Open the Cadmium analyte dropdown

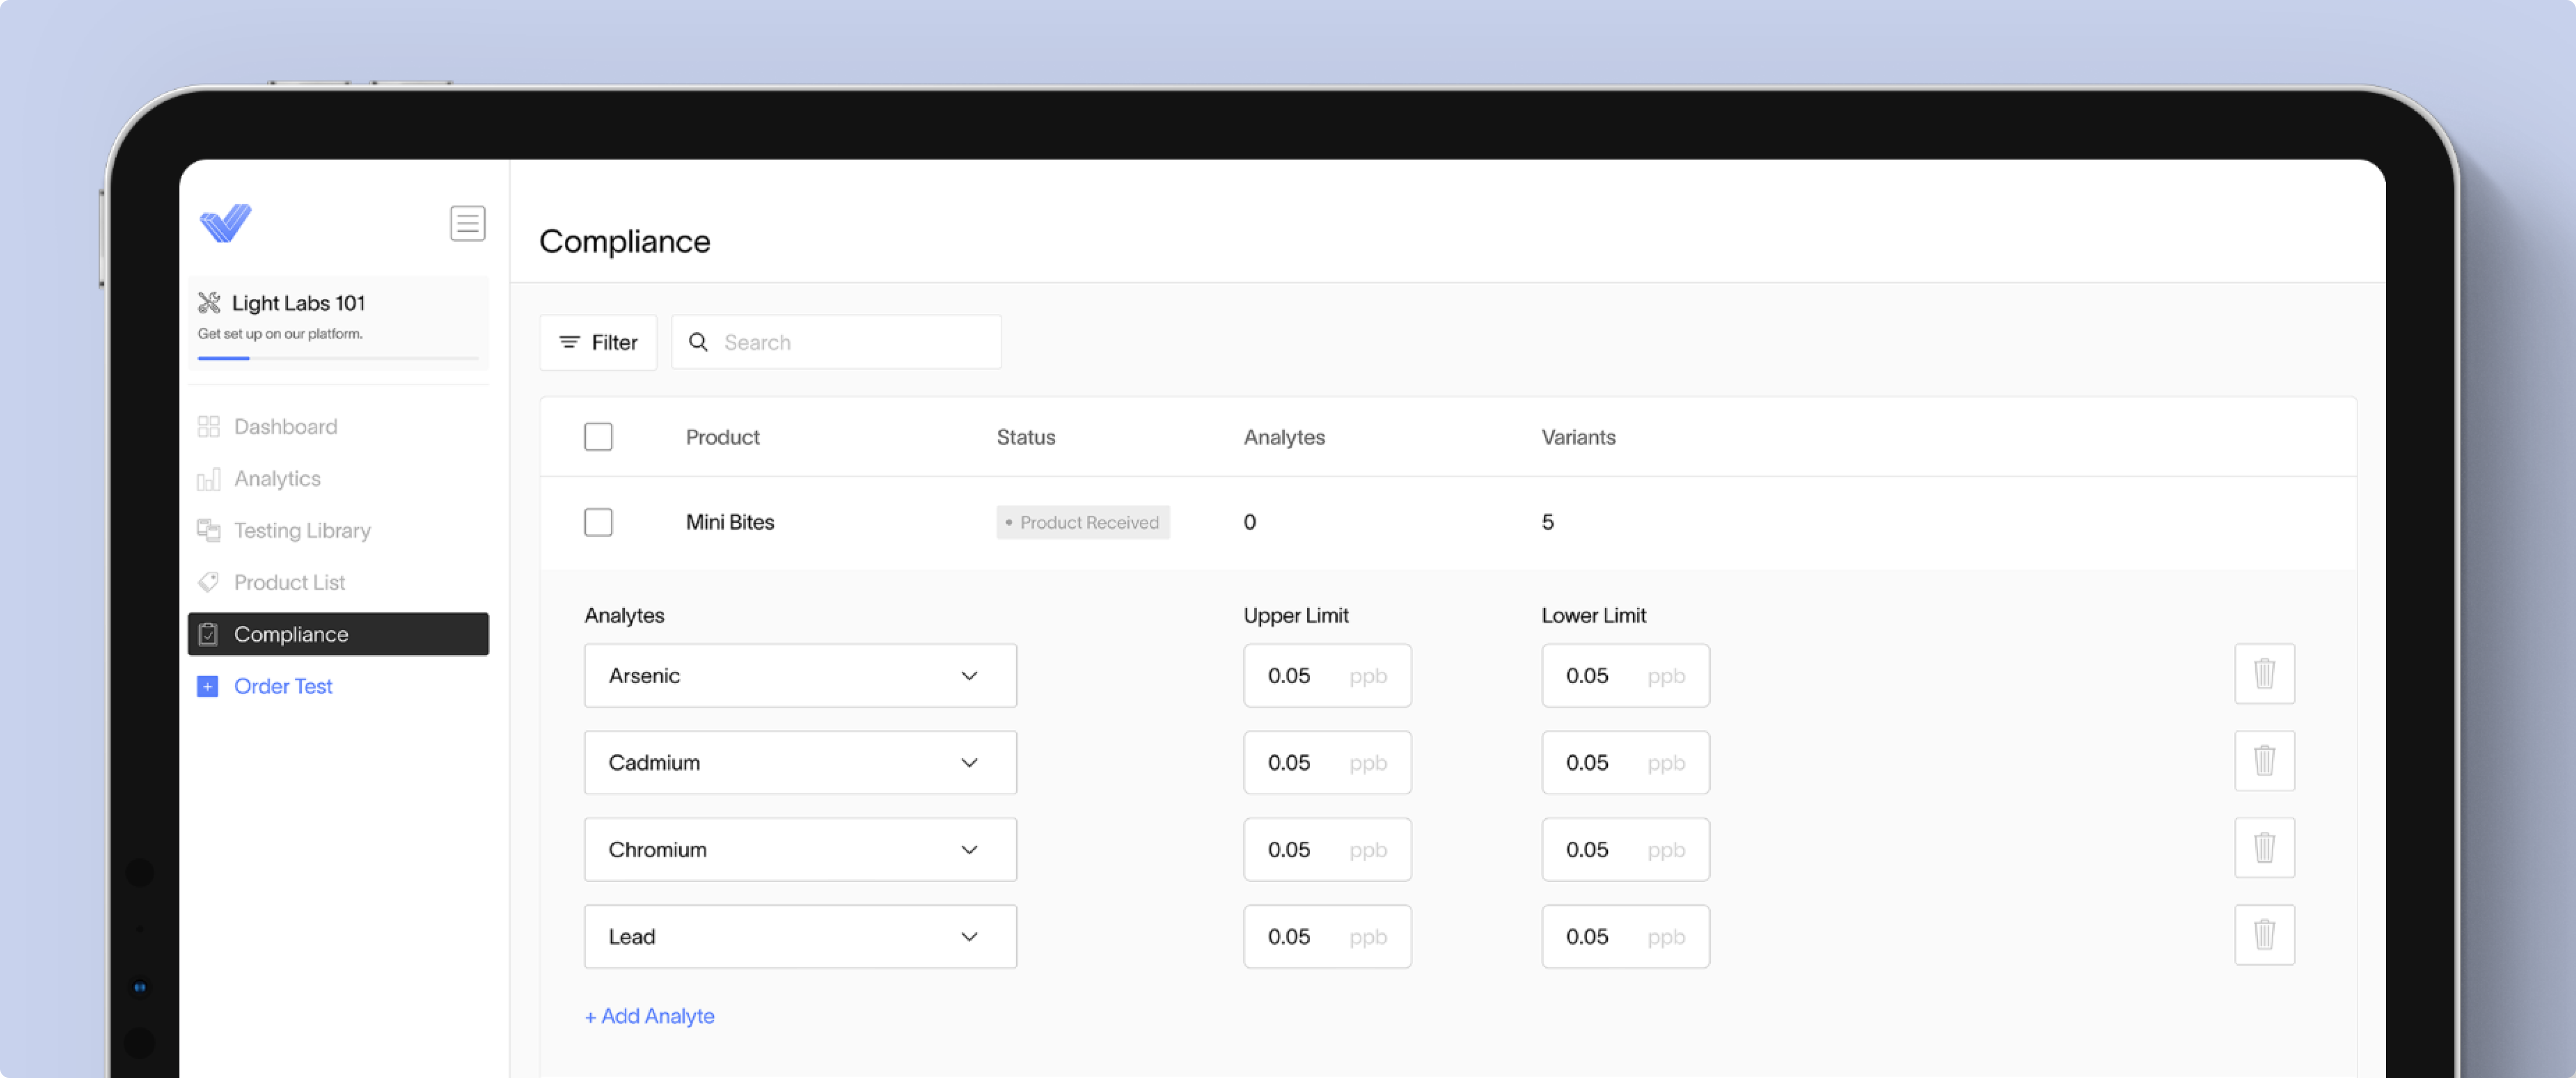(x=800, y=763)
